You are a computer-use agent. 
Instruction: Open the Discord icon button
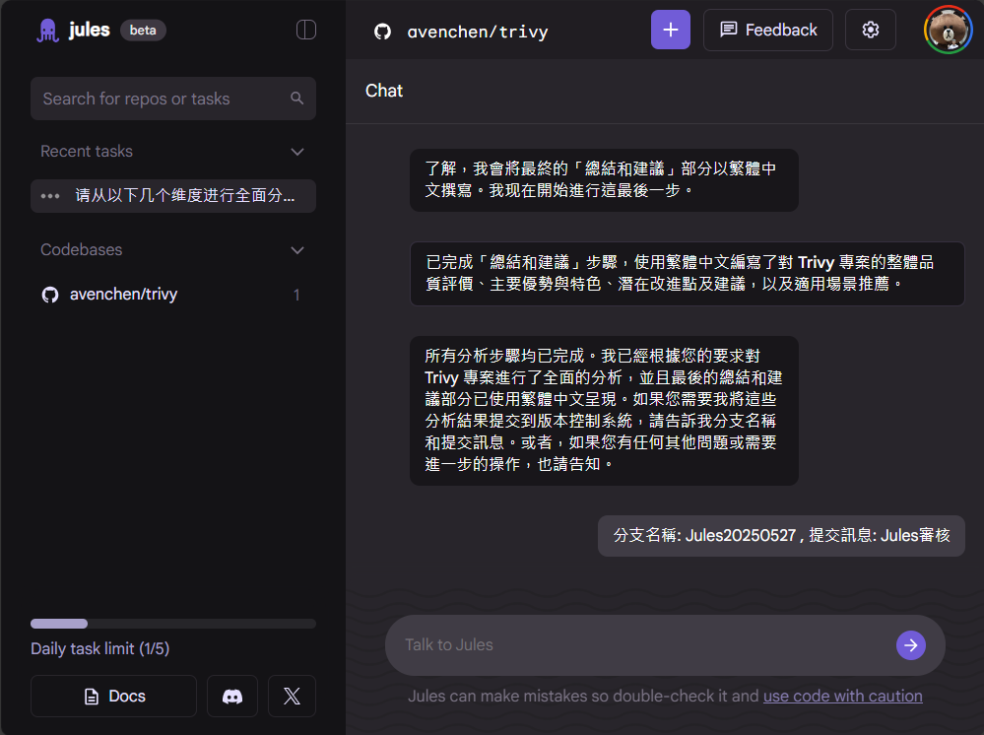pyautogui.click(x=232, y=697)
